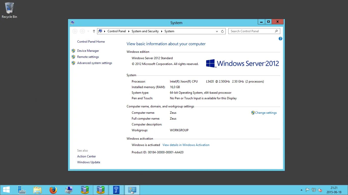Click the Windows Server 2012 logo
Image resolution: width=348 pixels, height=195 pixels.
(x=242, y=63)
